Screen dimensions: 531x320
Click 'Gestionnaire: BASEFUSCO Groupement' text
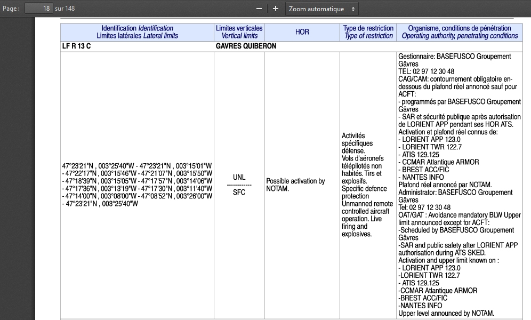click(x=454, y=56)
